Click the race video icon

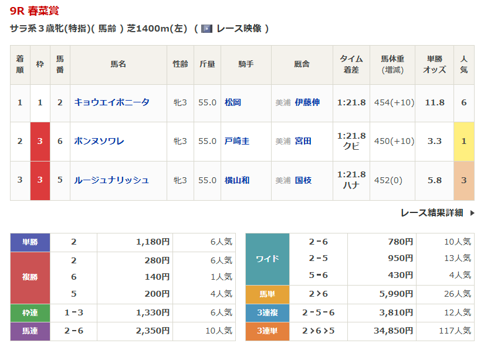coord(207,29)
